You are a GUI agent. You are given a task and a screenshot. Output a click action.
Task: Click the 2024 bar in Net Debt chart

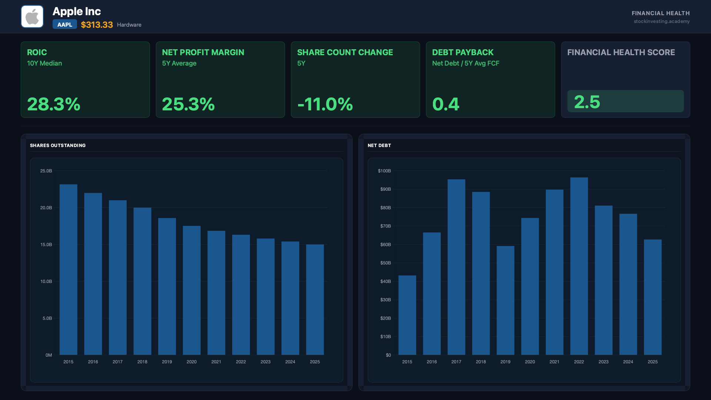(x=628, y=284)
